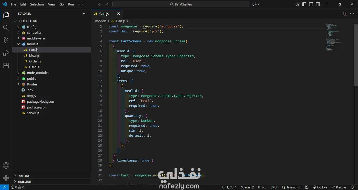The width and height of the screenshot is (358, 190).
Task: Expand the Outline section
Action: [51, 176]
